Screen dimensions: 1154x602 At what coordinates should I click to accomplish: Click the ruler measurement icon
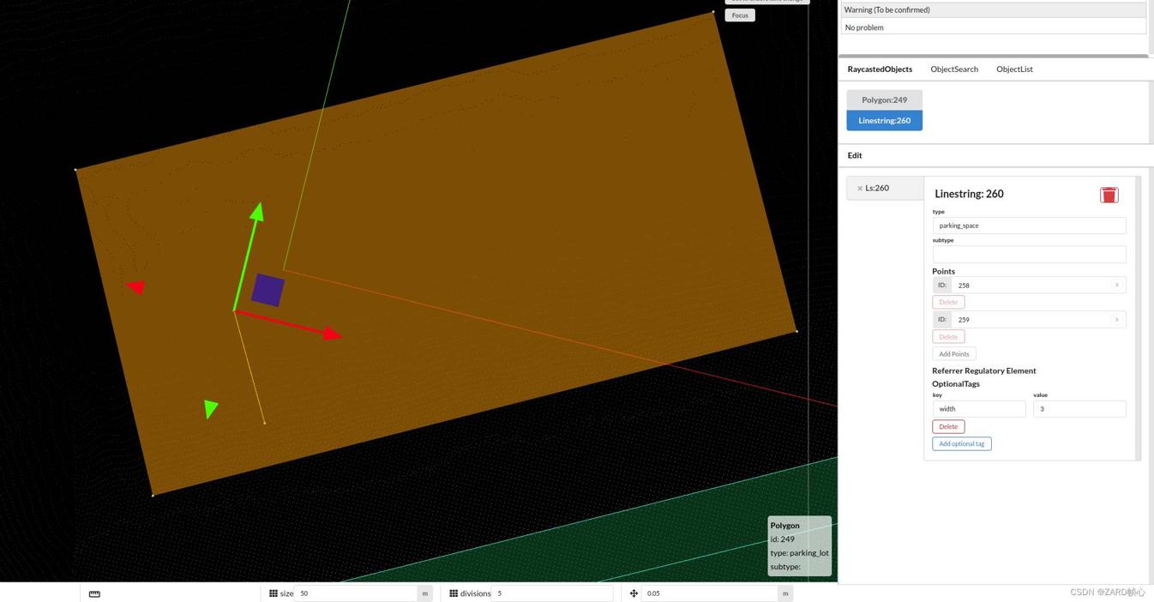[x=94, y=593]
